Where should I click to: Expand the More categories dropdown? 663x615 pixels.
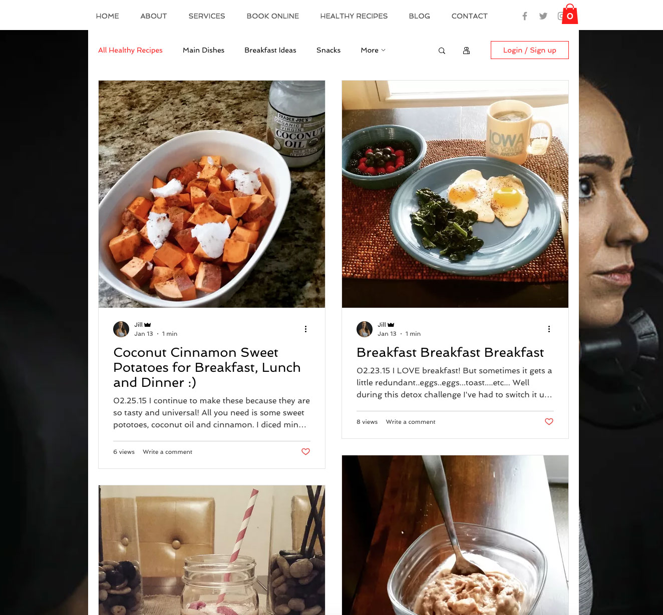[373, 50]
